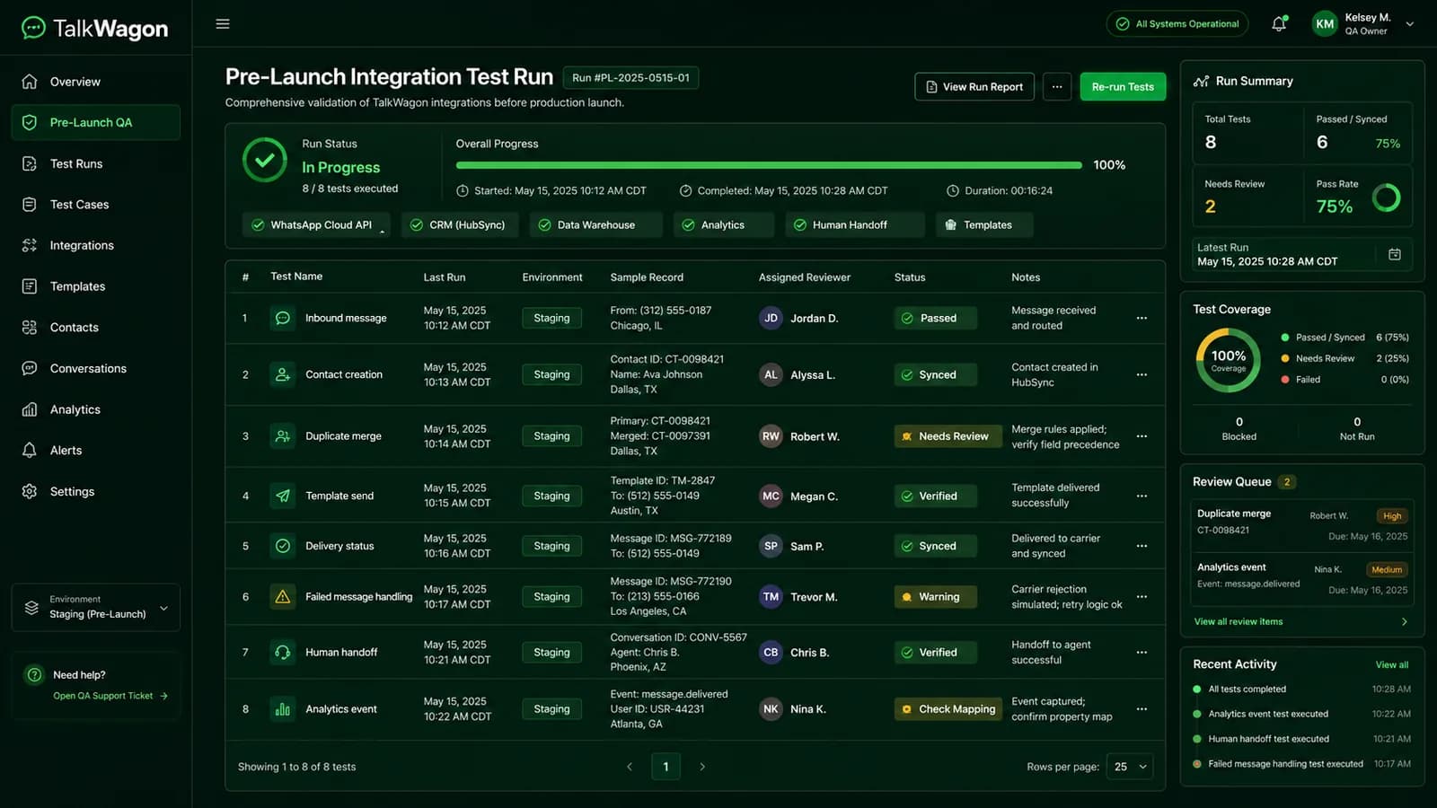The width and height of the screenshot is (1437, 808).
Task: Click the Warning status badge
Action: pyautogui.click(x=935, y=597)
